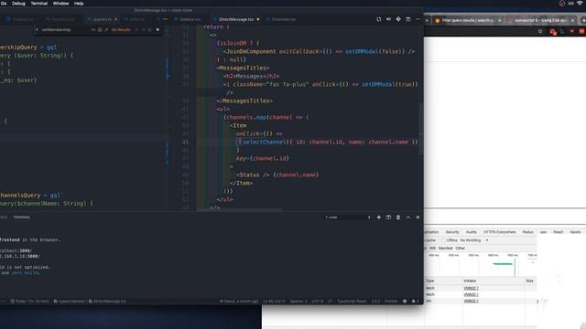Open the Audits tab in DevTools
The image size is (586, 329).
pyautogui.click(x=472, y=232)
